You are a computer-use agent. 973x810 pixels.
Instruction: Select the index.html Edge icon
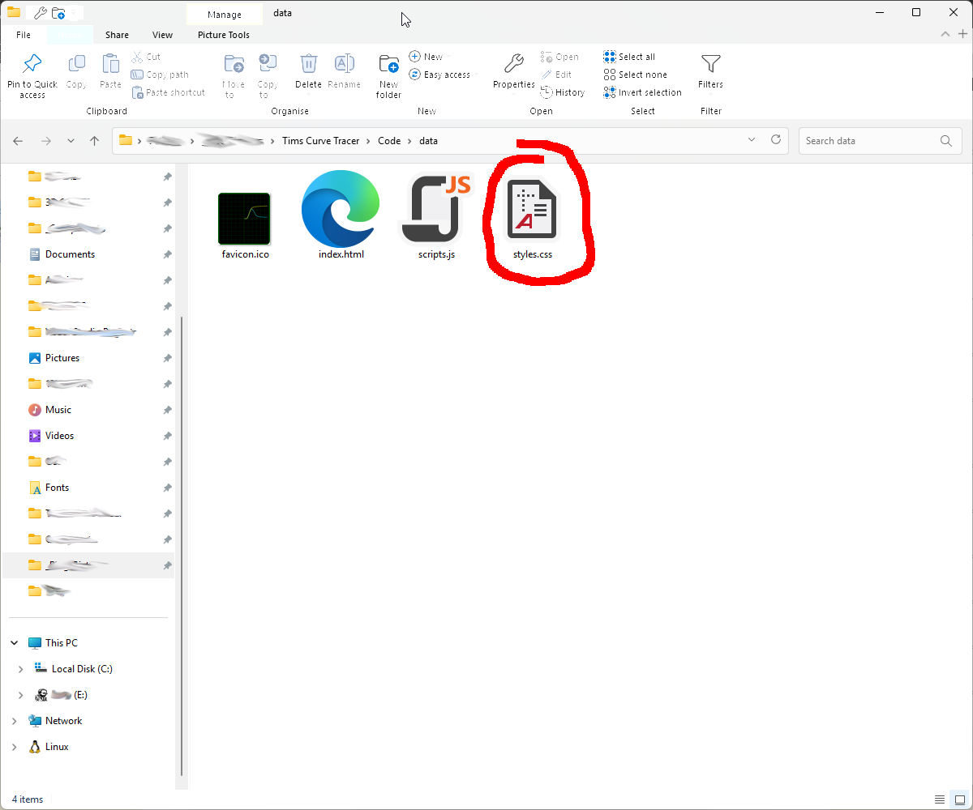point(341,208)
